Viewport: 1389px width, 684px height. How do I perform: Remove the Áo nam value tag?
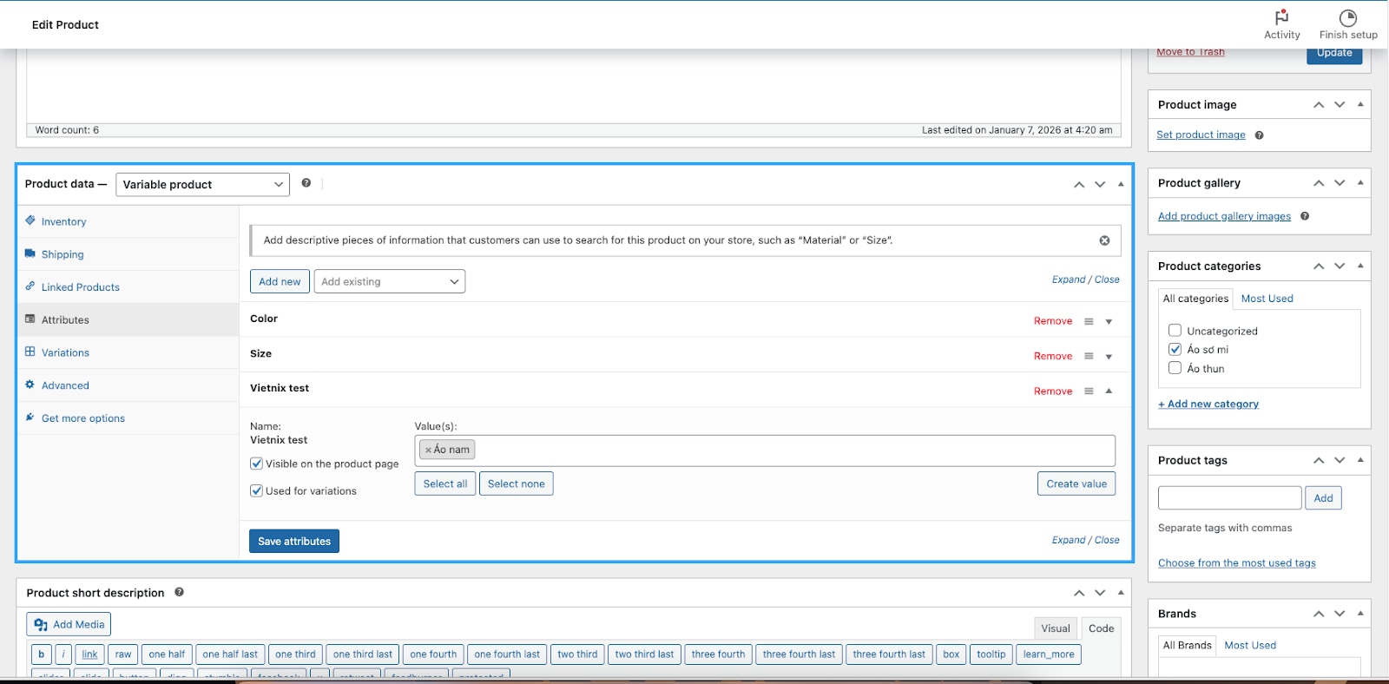[x=428, y=450]
